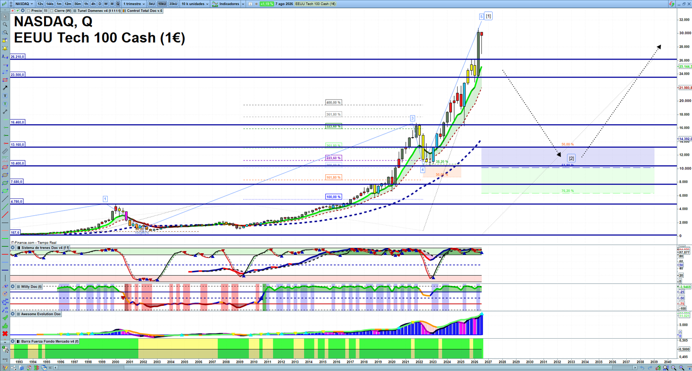Open the chat bubble icon in bottom bar

coord(22,368)
